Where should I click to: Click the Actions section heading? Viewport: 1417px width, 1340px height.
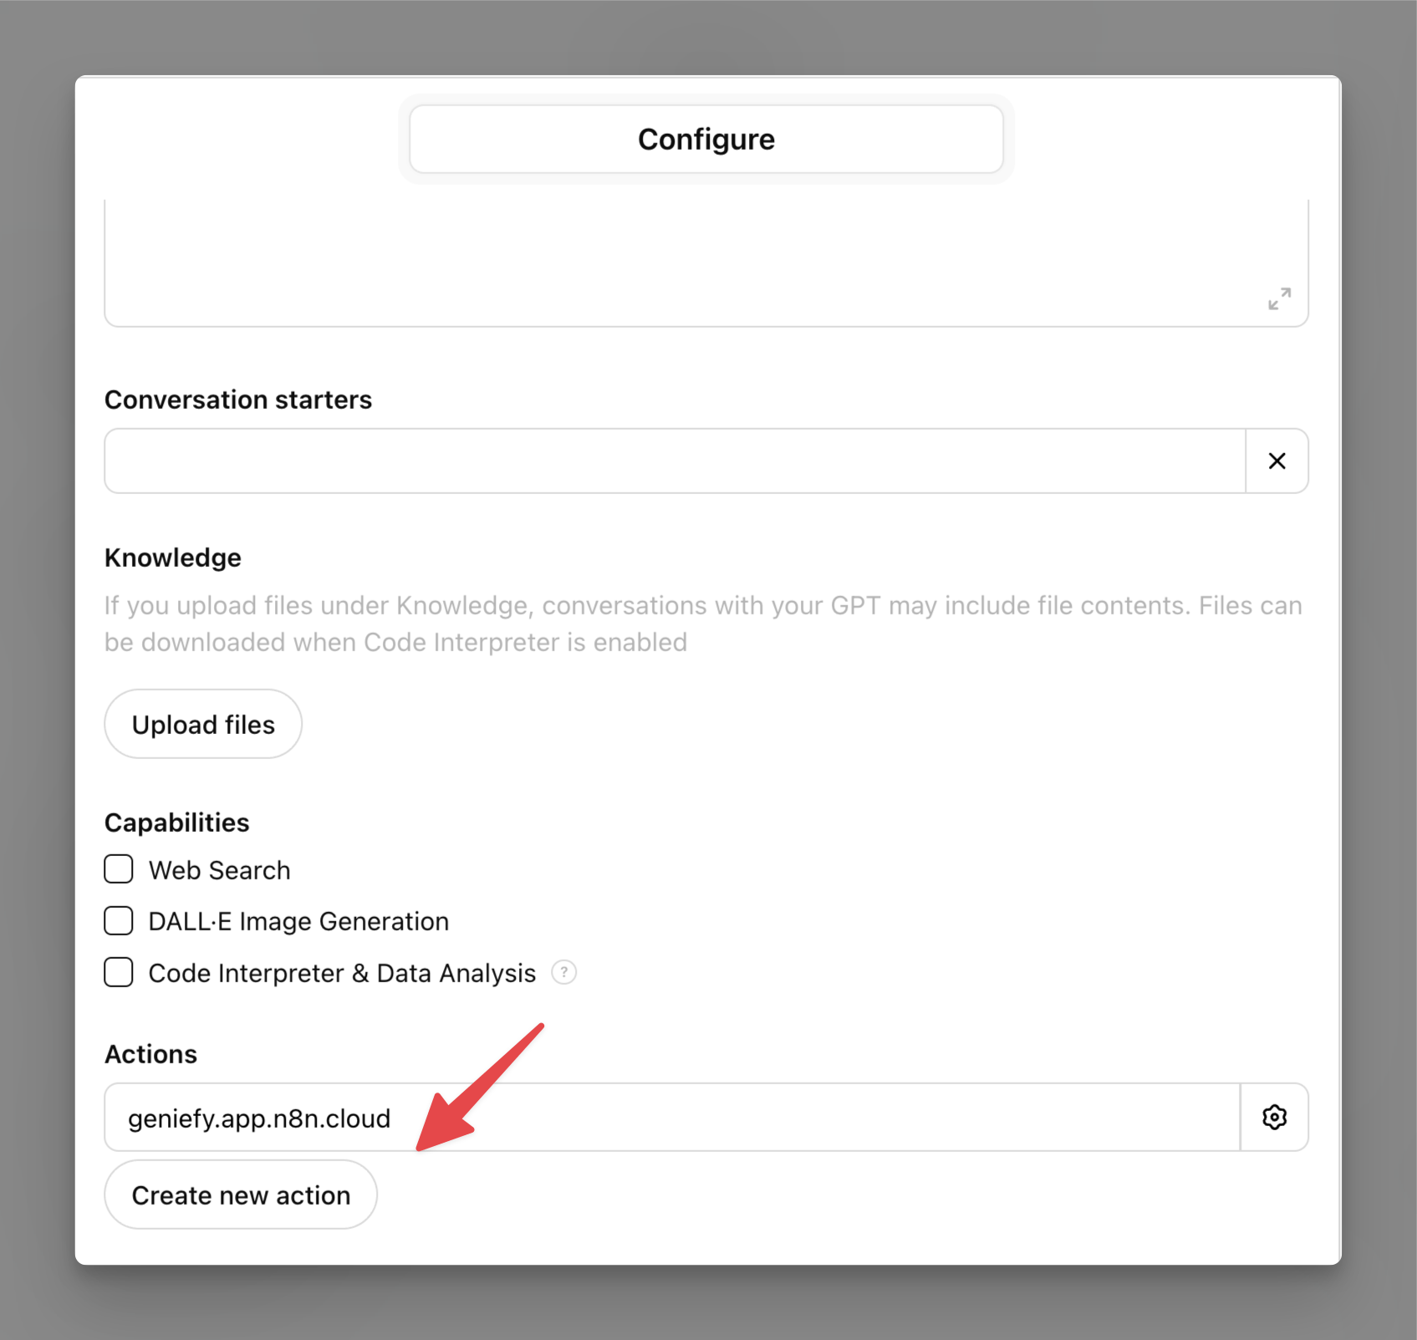151,1054
